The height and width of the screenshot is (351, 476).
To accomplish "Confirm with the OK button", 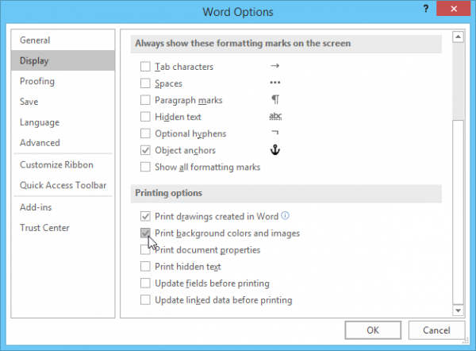I will coord(373,330).
